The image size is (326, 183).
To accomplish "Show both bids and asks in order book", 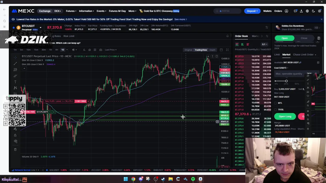I will [x=237, y=44].
